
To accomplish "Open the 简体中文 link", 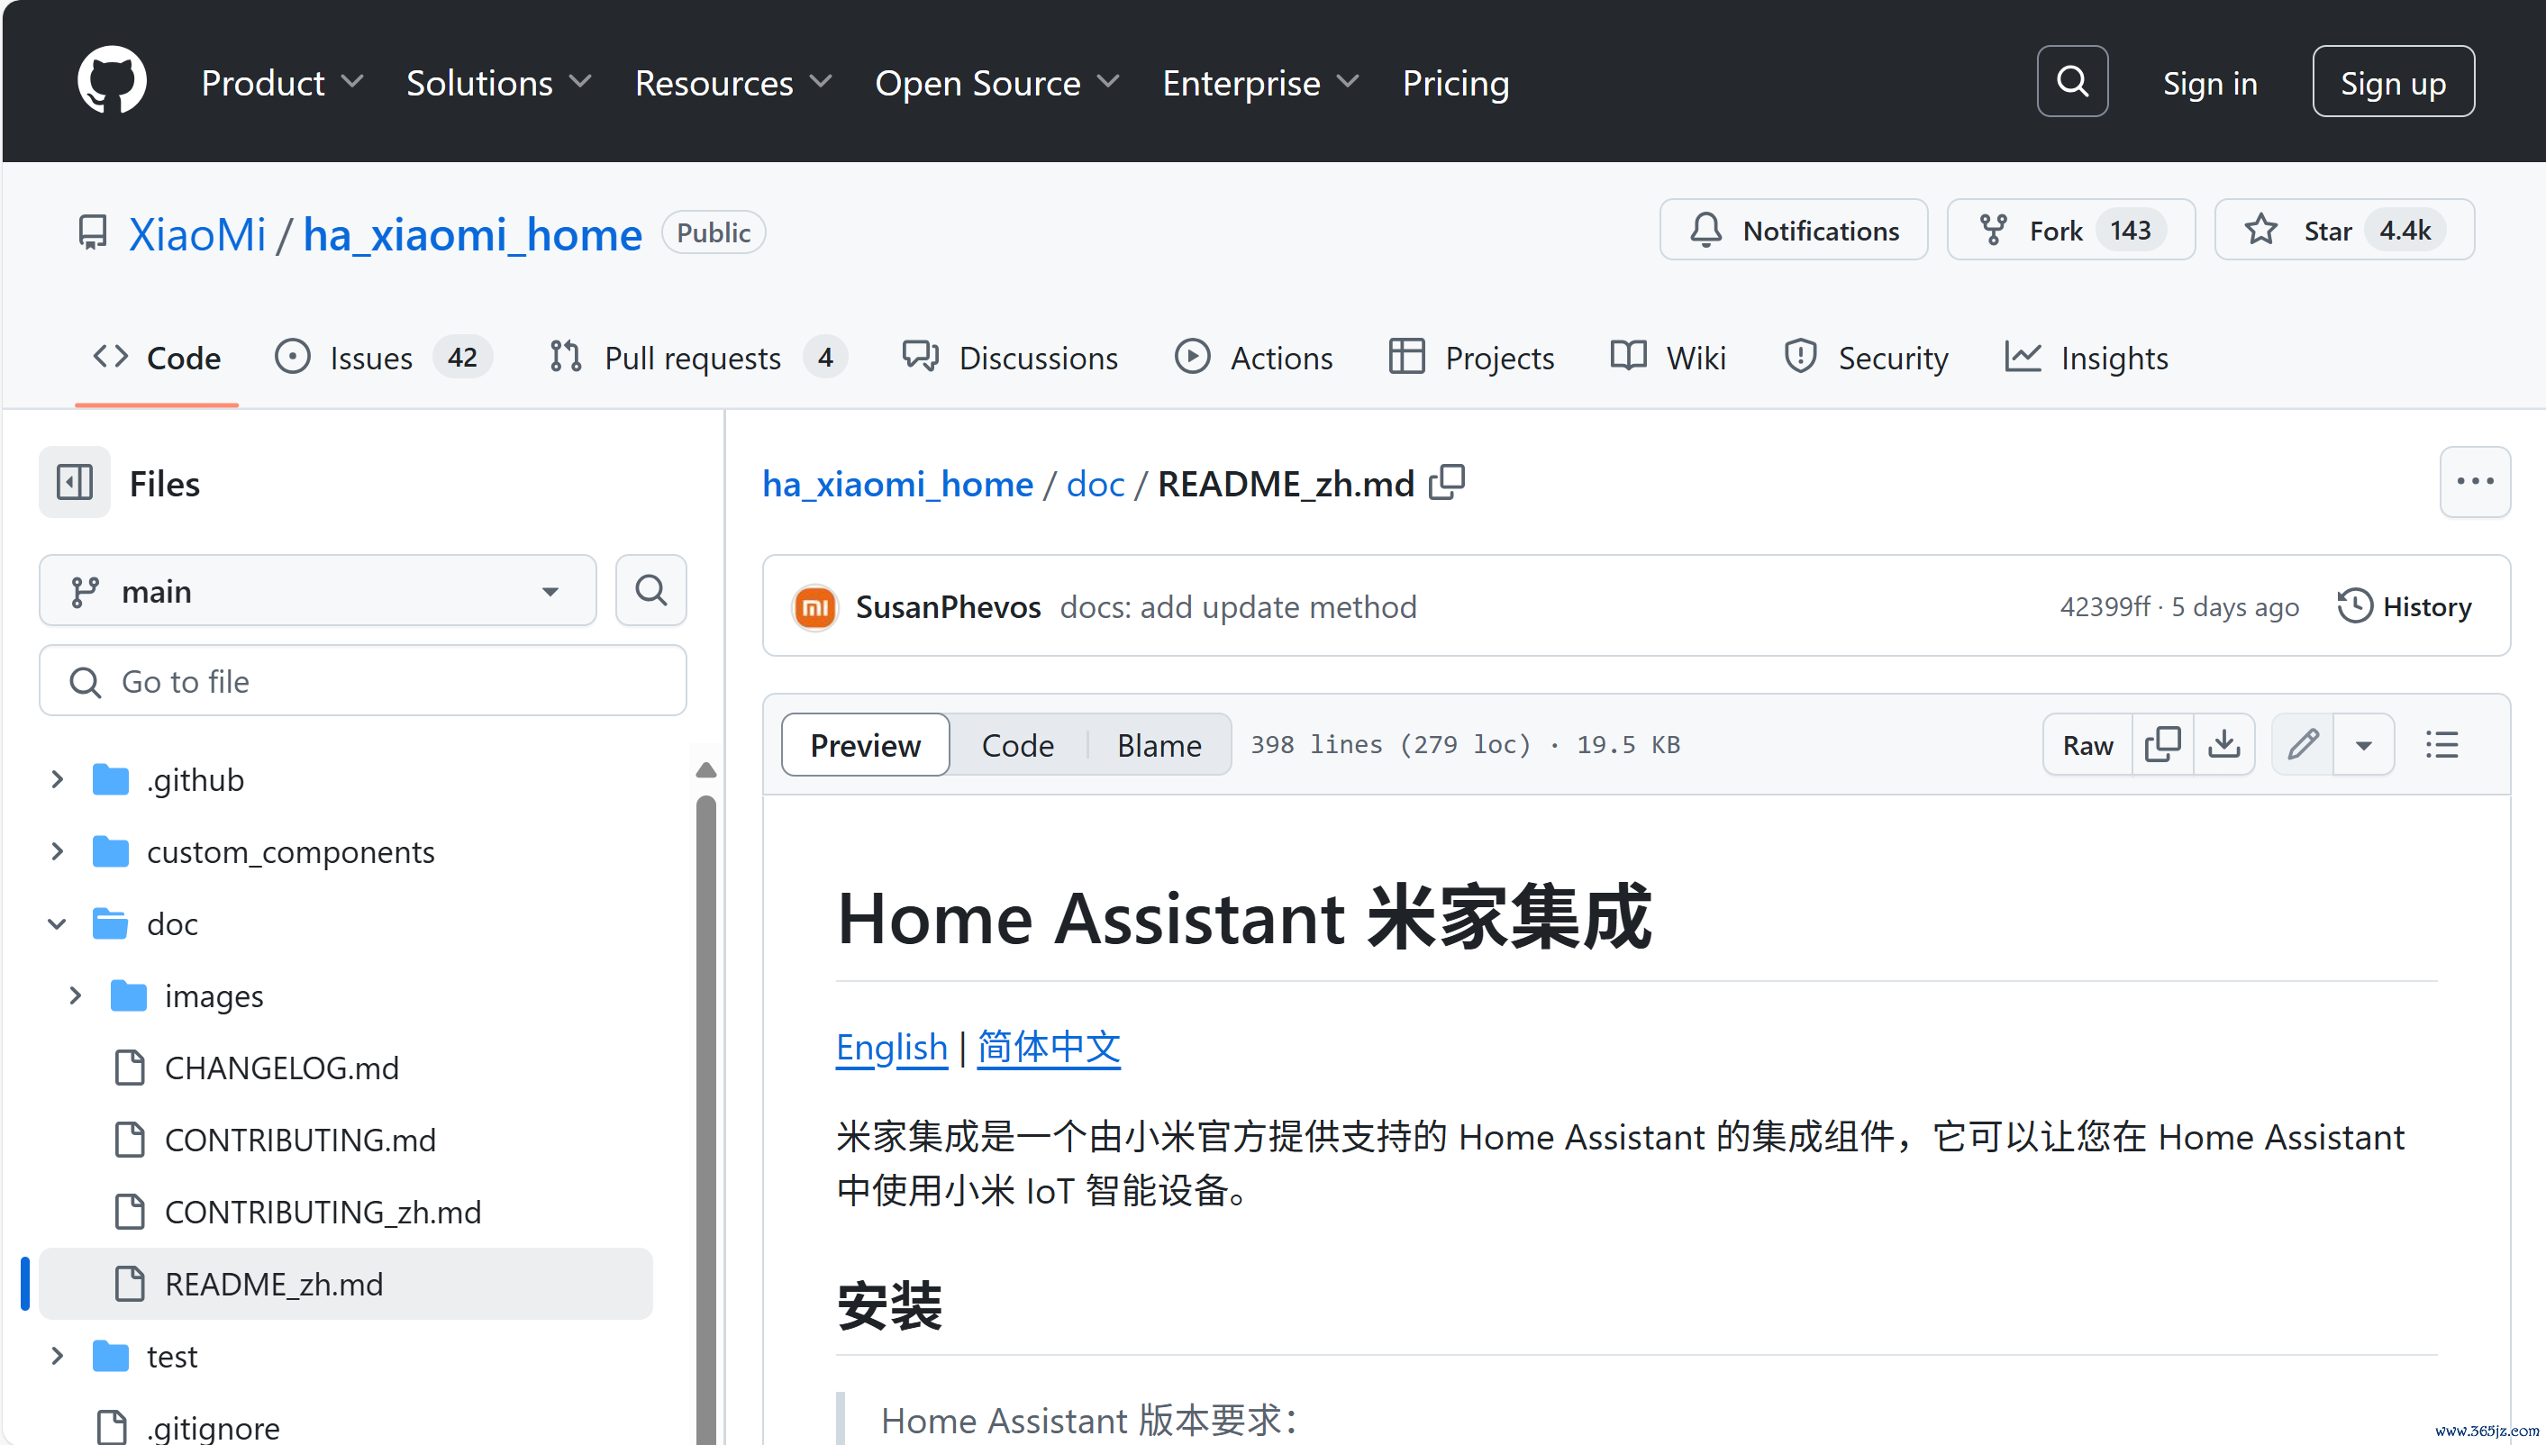I will click(1048, 1047).
